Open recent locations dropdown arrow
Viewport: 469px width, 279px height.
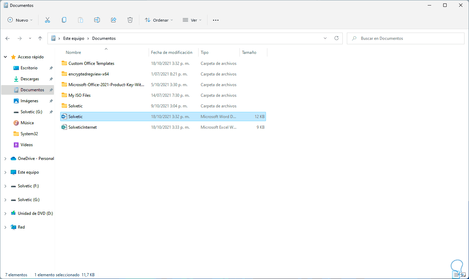pos(30,38)
